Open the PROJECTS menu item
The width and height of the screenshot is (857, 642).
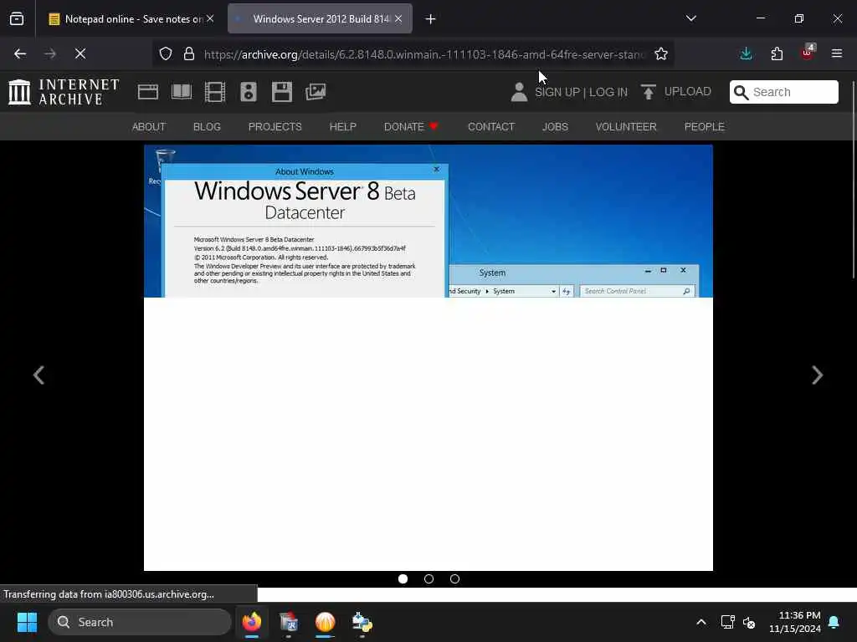275,127
